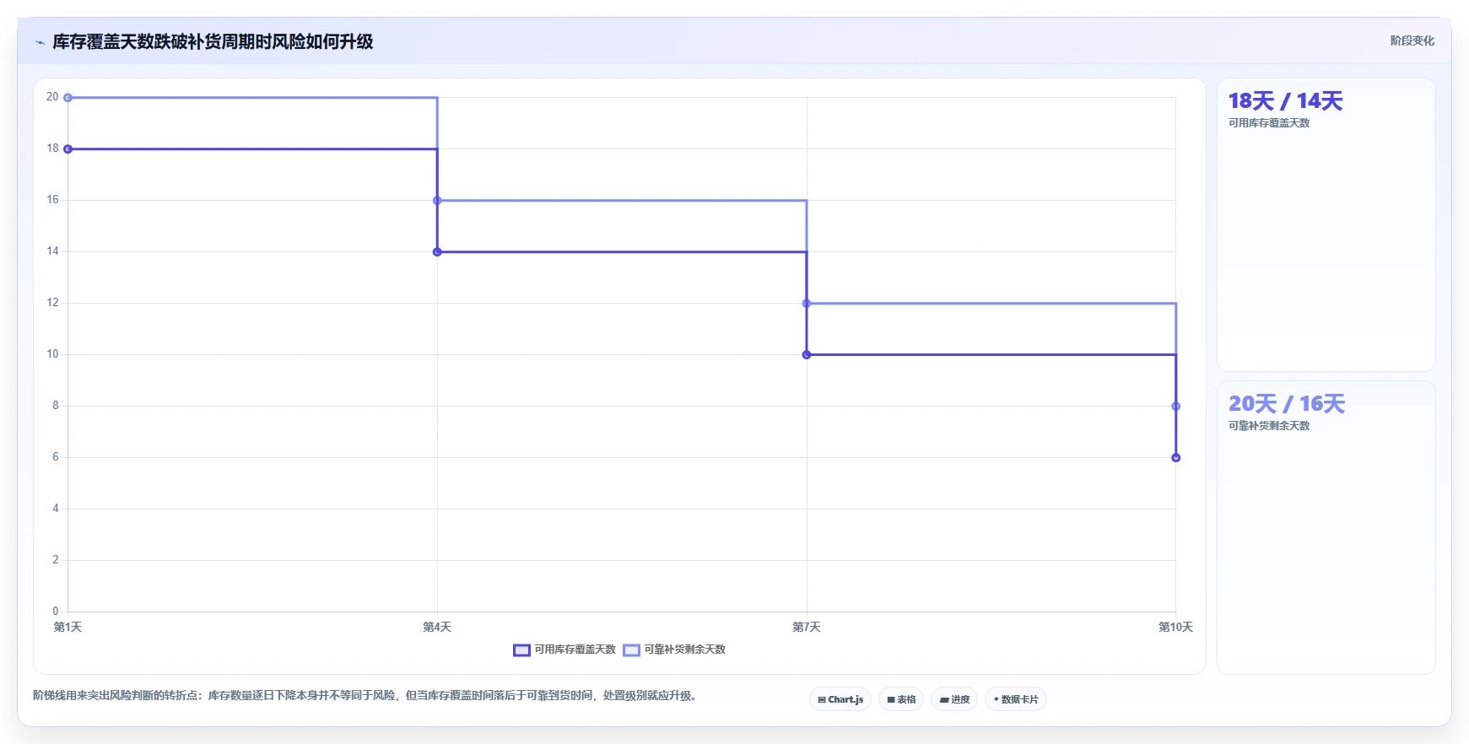Toggle 可用库存覆盖天数 legend item
The height and width of the screenshot is (744, 1469).
tap(564, 650)
